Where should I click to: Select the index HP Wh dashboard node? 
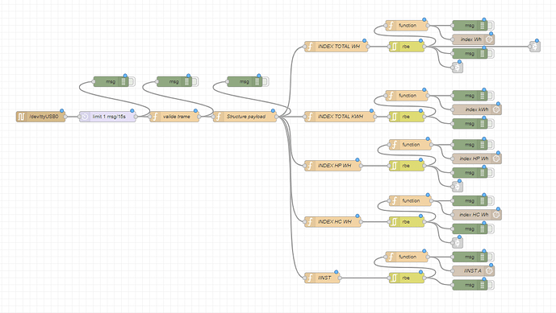tap(477, 159)
